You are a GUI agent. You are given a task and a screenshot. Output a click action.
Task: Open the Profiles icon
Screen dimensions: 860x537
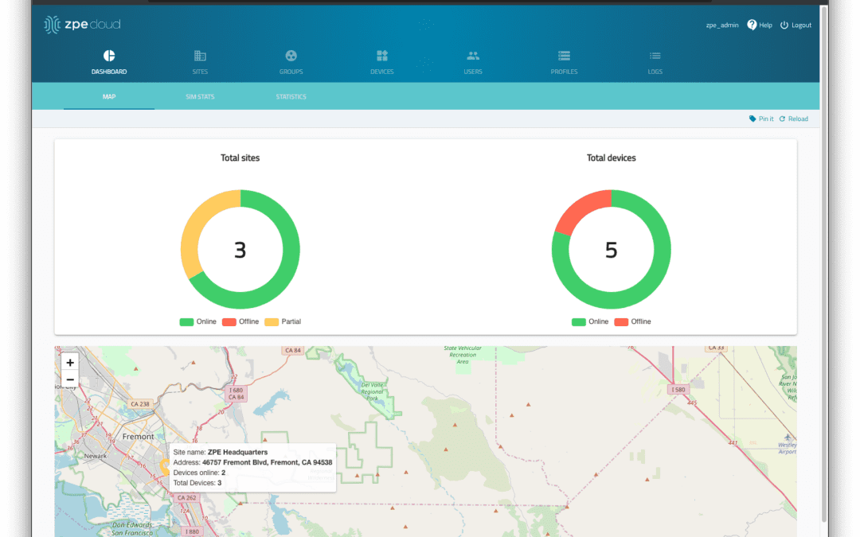click(x=564, y=56)
